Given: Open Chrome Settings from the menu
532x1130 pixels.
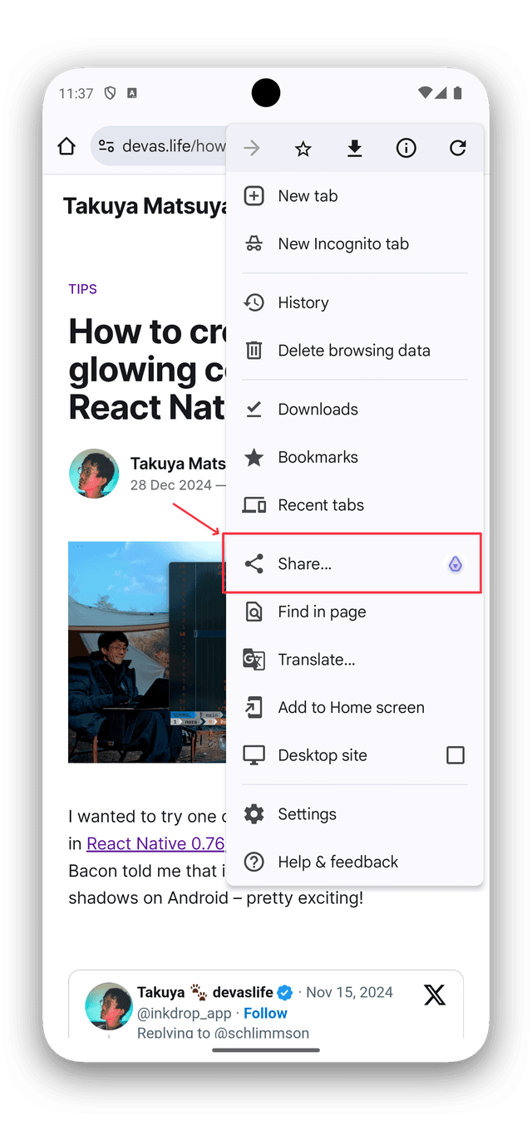Looking at the screenshot, I should [307, 814].
